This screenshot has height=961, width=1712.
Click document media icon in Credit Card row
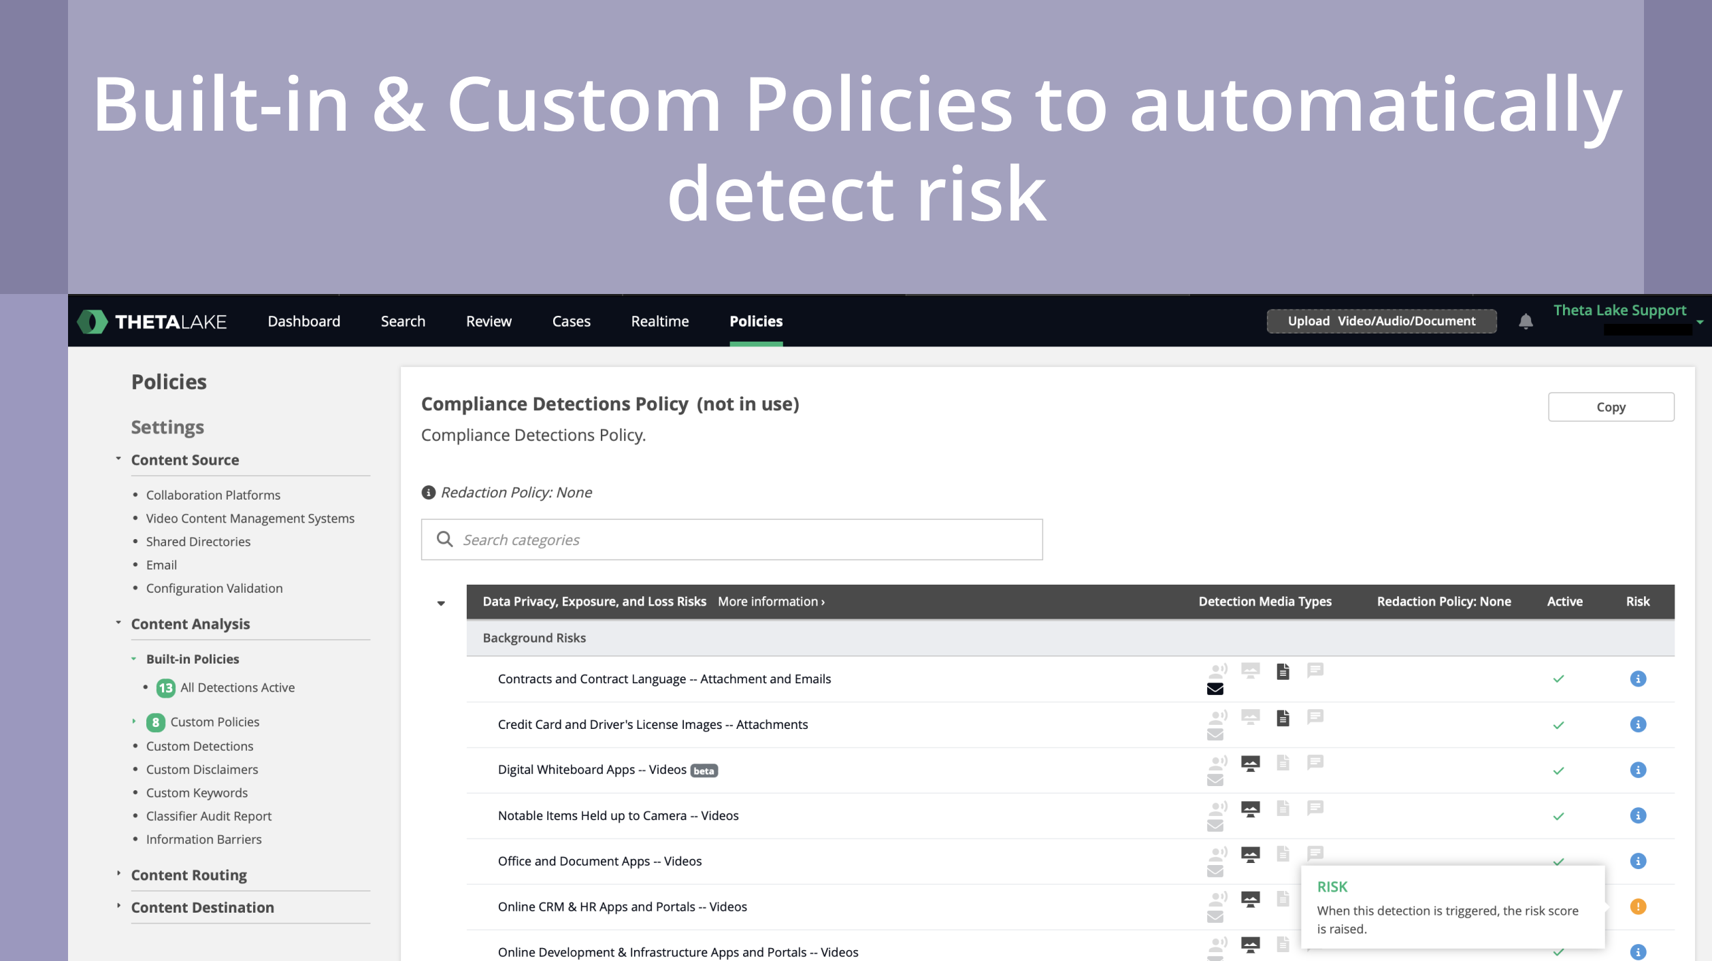point(1283,717)
